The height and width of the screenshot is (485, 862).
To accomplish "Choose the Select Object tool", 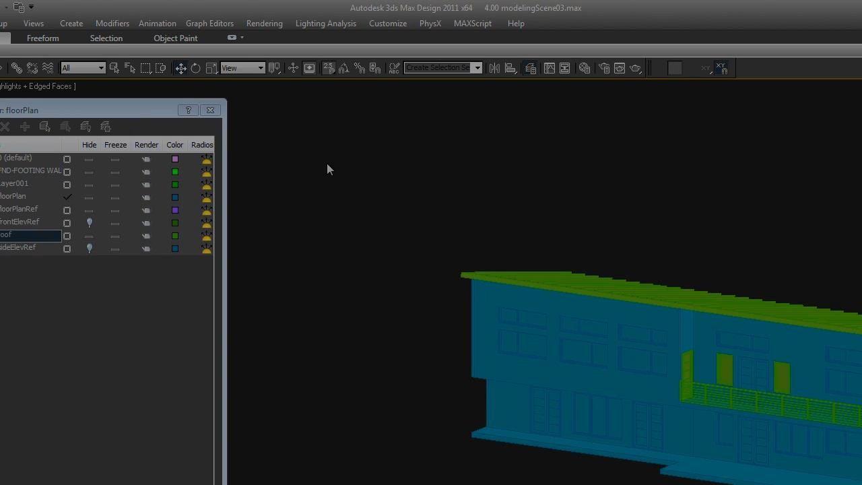I will point(114,68).
